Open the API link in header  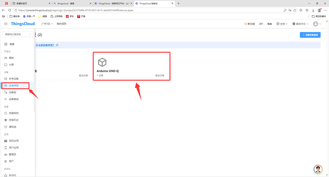point(261,24)
